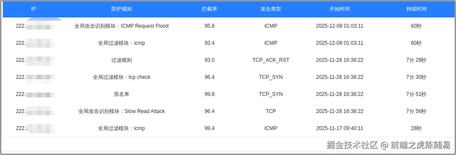Click the Slow Read Attack rule cell

pyautogui.click(x=122, y=111)
